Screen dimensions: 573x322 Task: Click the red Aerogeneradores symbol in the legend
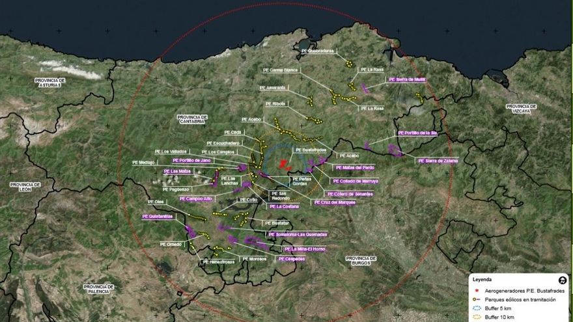476,289
